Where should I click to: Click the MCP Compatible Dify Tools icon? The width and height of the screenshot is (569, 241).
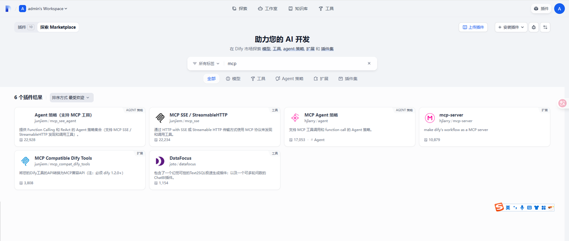point(25,161)
